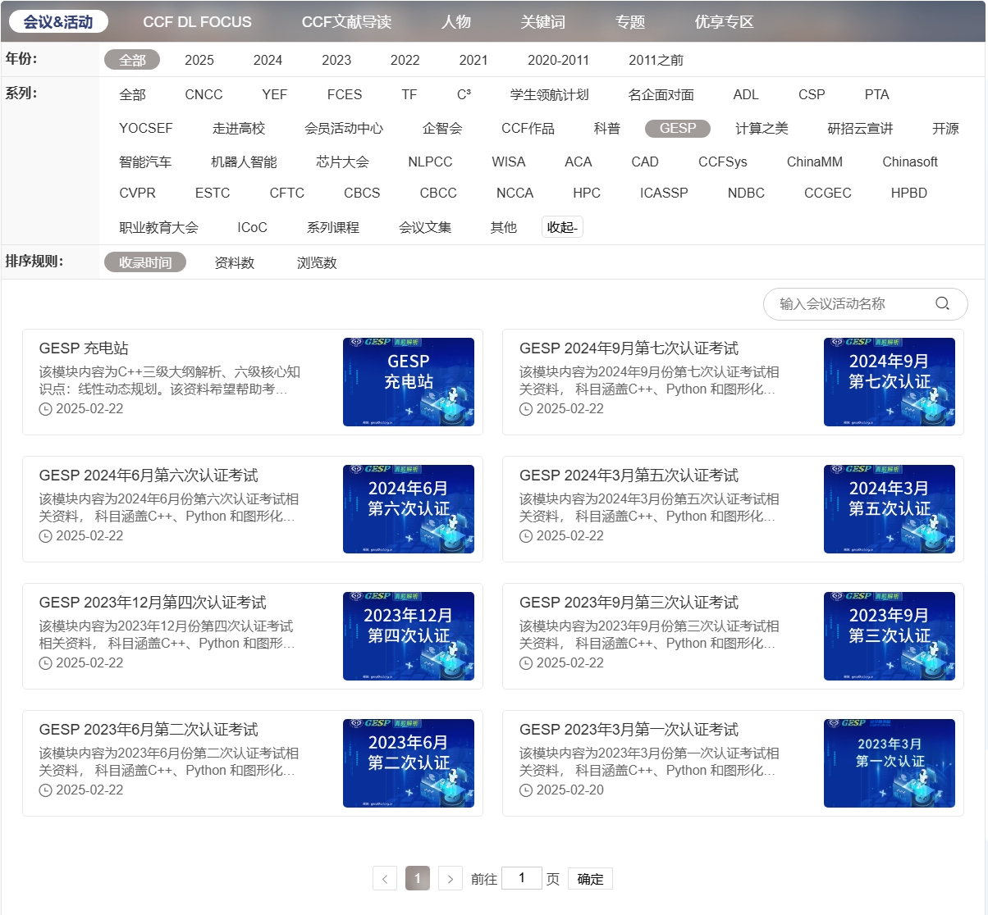Click the page number input box
Viewport: 988px width, 915px height.
coord(521,878)
